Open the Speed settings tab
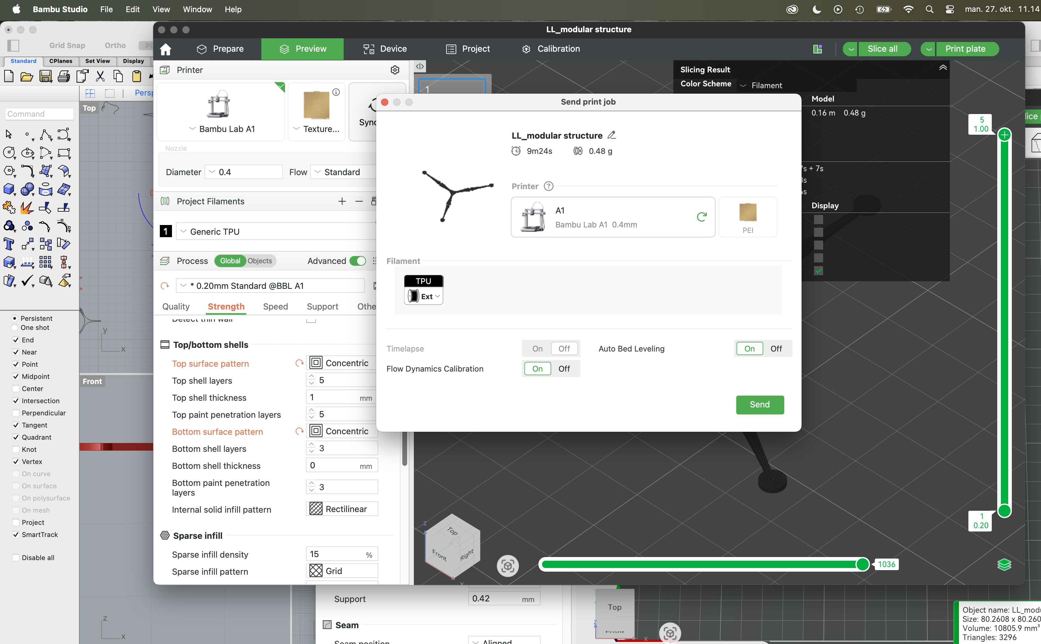This screenshot has width=1041, height=644. pyautogui.click(x=275, y=306)
